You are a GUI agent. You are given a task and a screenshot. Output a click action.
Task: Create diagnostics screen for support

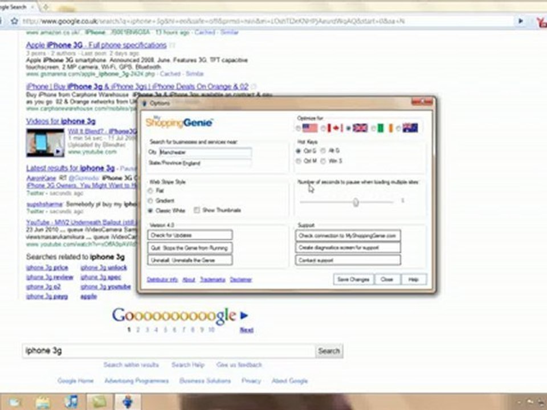pyautogui.click(x=348, y=248)
